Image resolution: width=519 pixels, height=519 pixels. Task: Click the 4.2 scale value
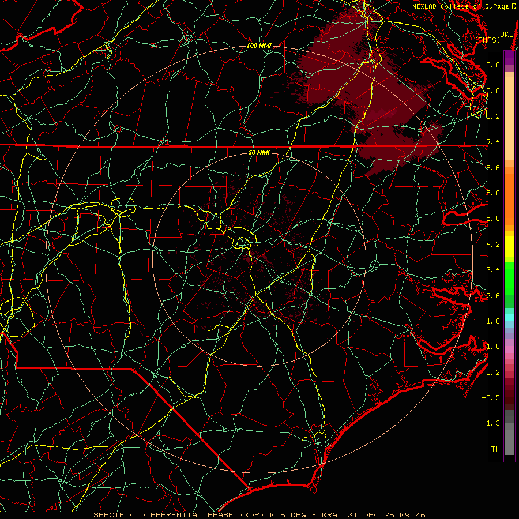pyautogui.click(x=493, y=245)
